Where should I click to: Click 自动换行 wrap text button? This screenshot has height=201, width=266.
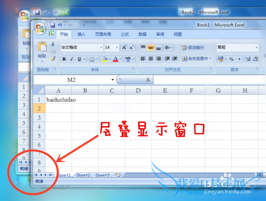193,47
